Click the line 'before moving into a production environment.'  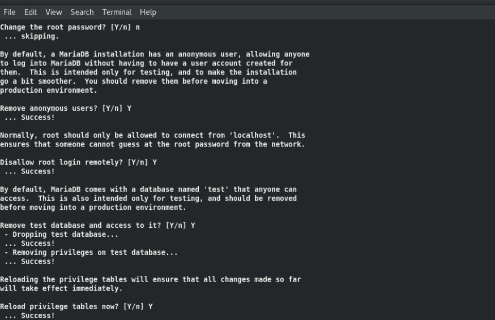tap(93, 207)
